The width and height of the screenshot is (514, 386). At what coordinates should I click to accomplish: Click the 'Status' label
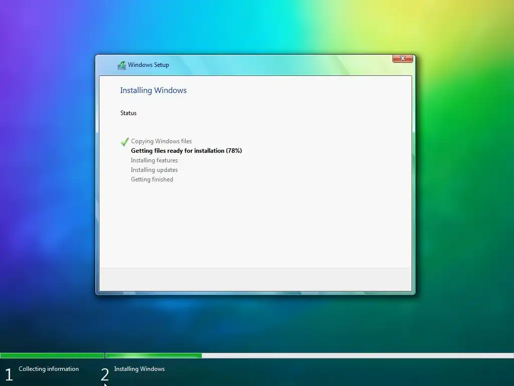click(x=128, y=113)
